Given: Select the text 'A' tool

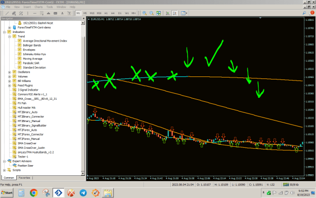Looking at the screenshot, I should point(62,13).
